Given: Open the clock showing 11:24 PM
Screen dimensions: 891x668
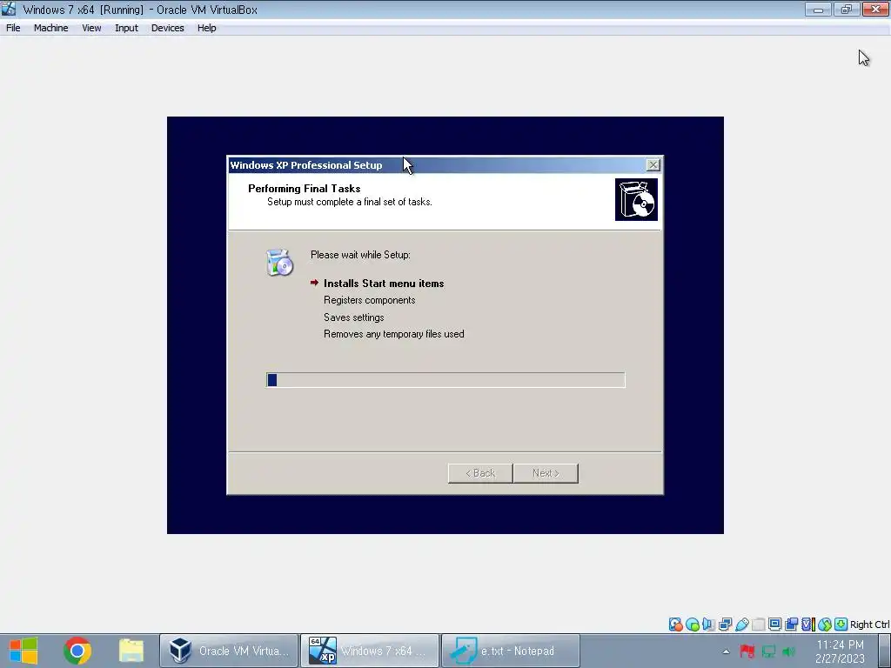Looking at the screenshot, I should (840, 651).
